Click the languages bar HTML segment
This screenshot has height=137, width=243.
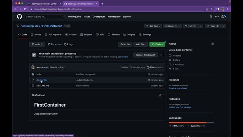click(187, 123)
